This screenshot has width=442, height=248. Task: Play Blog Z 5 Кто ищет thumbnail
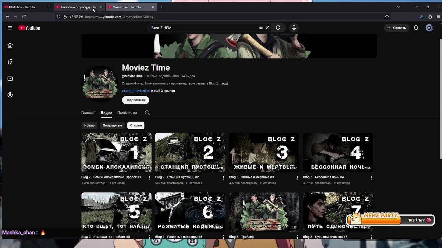click(x=116, y=212)
